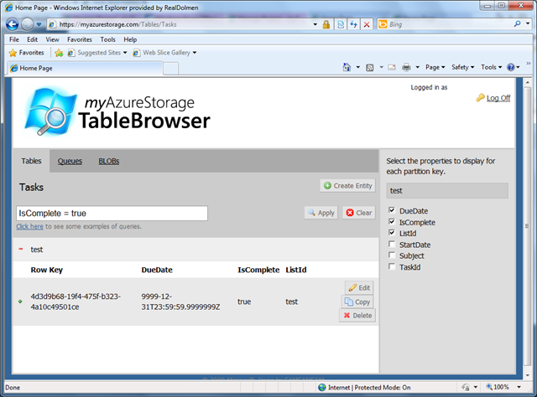Check the Subject property checkbox
This screenshot has width=537, height=397.
click(x=392, y=255)
